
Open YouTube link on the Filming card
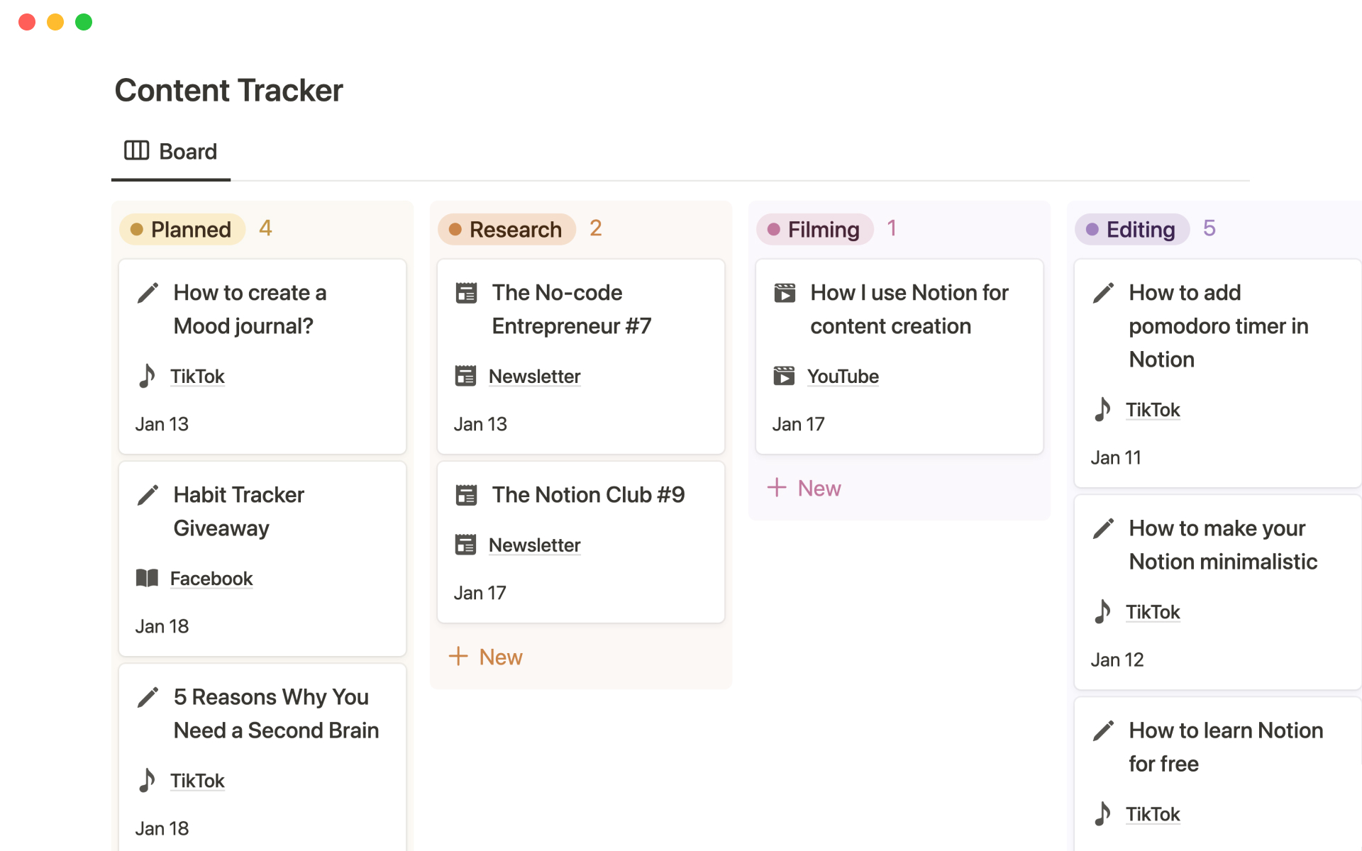pyautogui.click(x=842, y=376)
